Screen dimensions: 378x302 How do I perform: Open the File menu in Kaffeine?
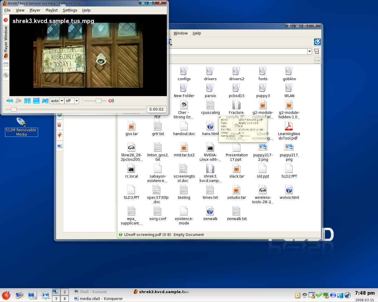click(7, 10)
